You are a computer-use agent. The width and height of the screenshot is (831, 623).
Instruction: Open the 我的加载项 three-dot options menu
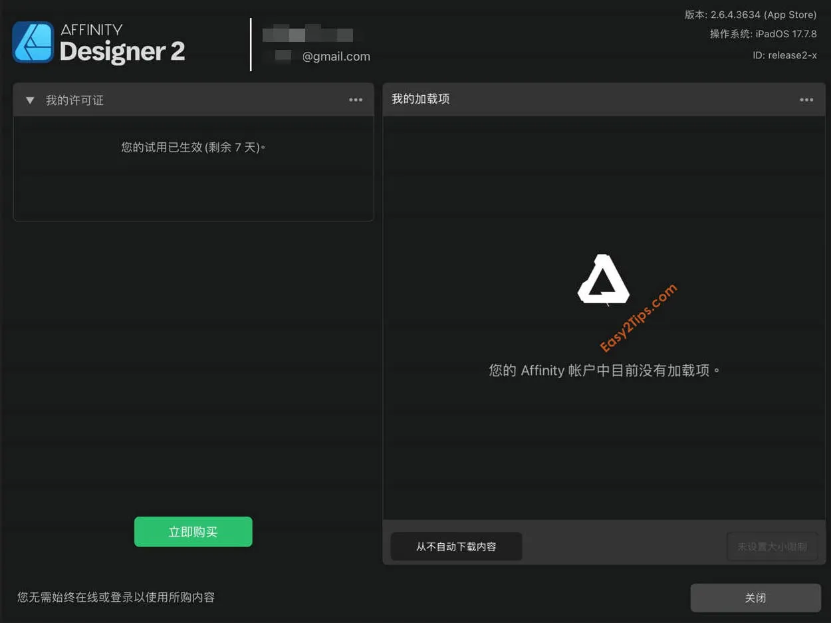coord(806,100)
